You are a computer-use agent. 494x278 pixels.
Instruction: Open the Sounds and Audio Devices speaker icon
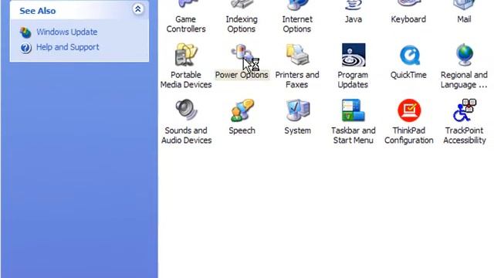[x=186, y=110]
